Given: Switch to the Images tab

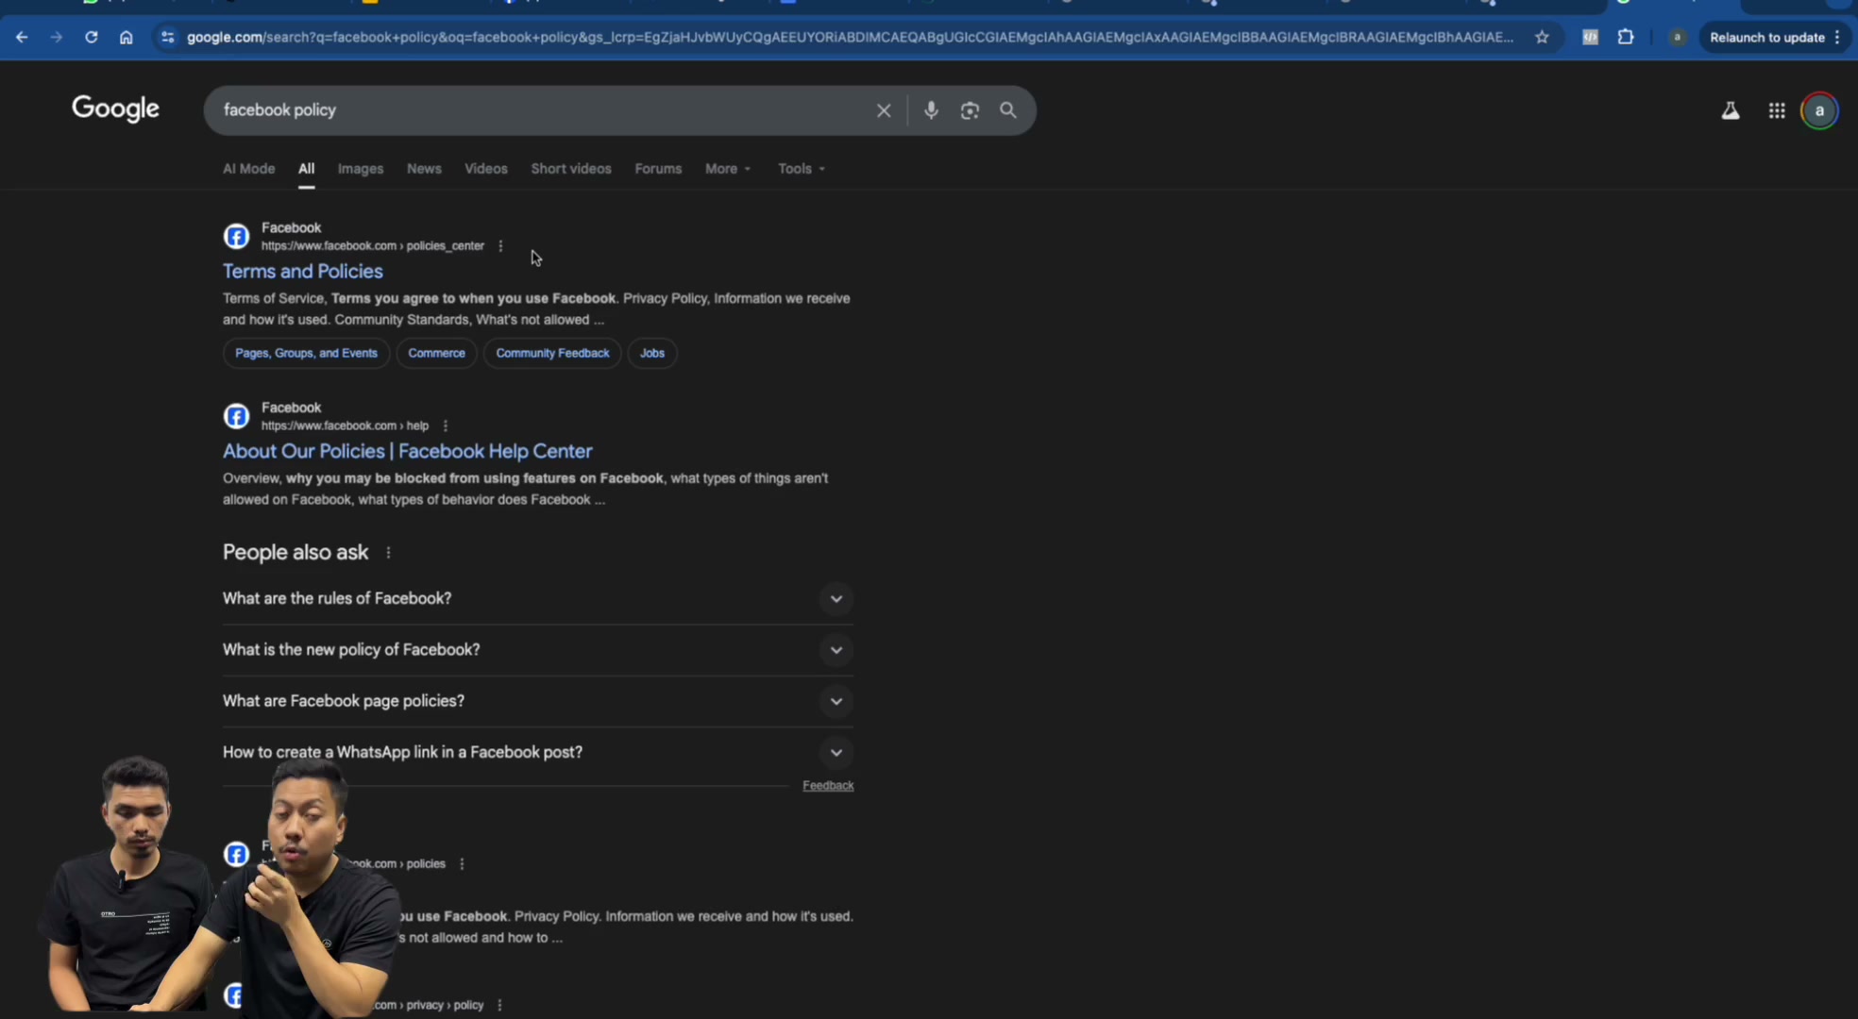Looking at the screenshot, I should click(x=361, y=169).
